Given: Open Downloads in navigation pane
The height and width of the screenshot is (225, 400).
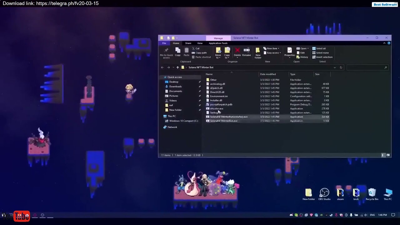Looking at the screenshot, I should coord(175,87).
